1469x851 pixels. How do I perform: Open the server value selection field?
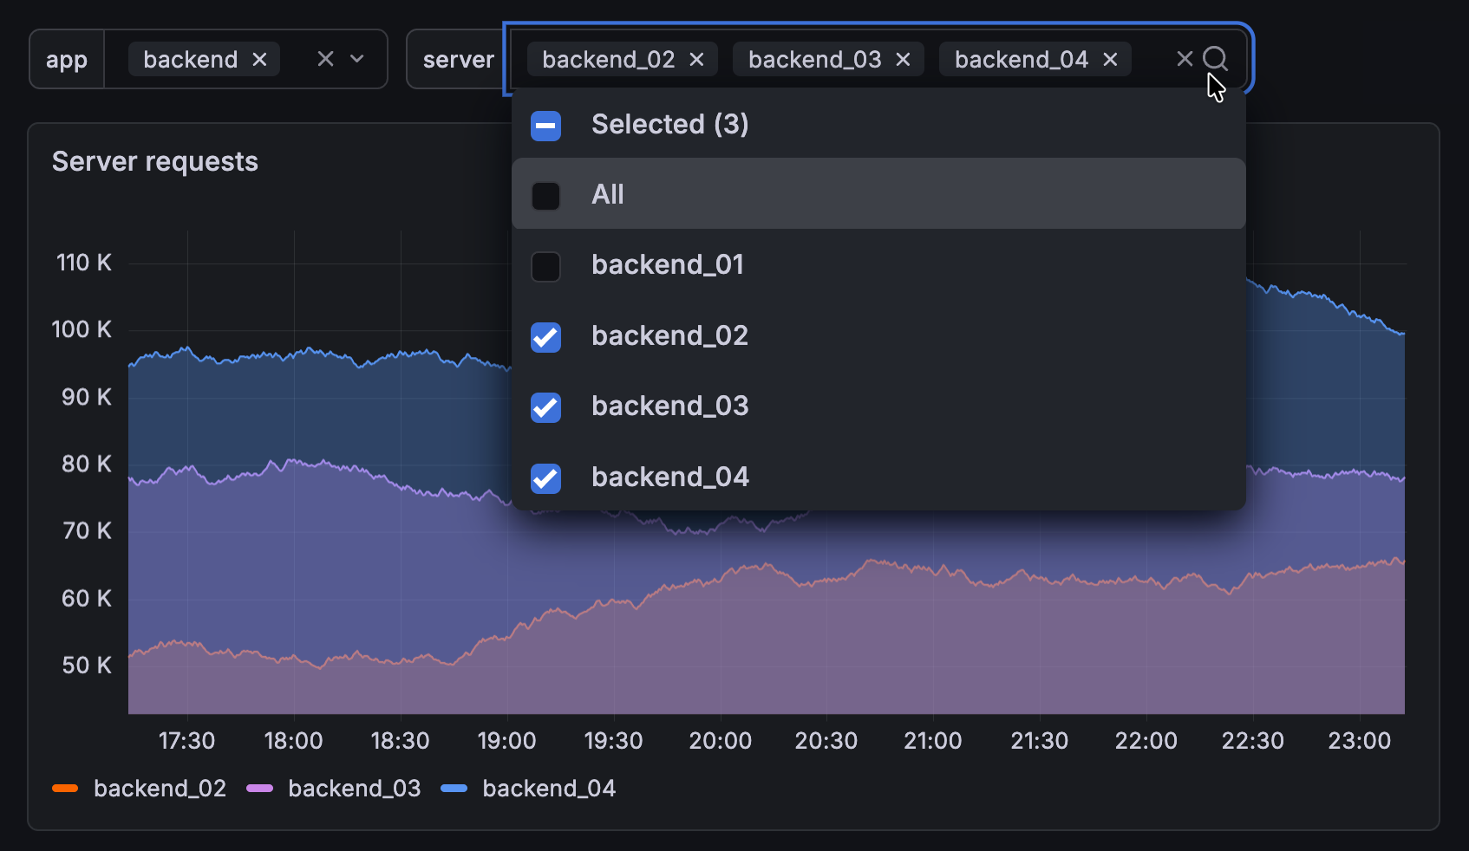(x=1153, y=59)
